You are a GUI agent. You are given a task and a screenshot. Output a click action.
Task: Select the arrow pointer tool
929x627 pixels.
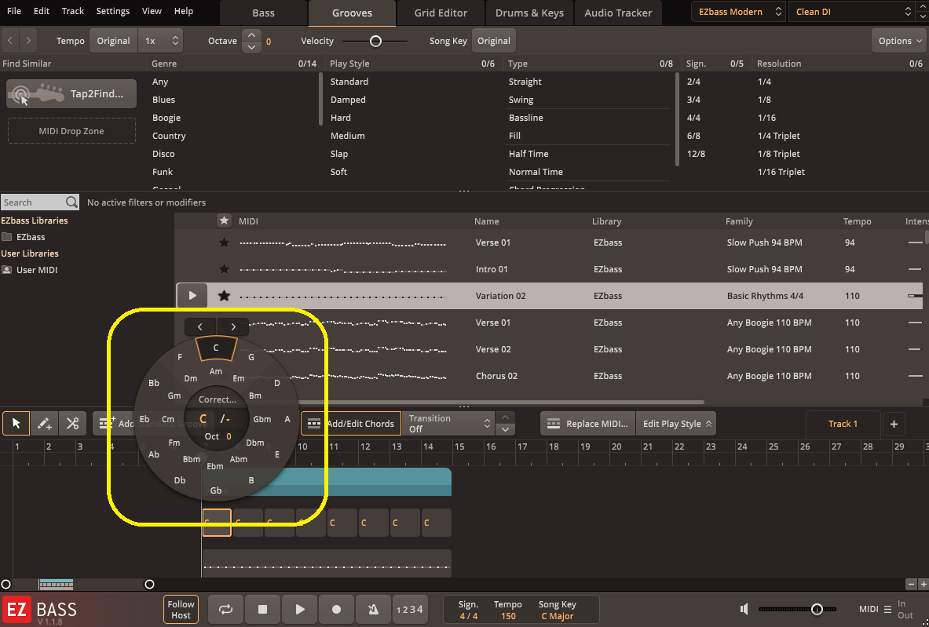click(16, 423)
